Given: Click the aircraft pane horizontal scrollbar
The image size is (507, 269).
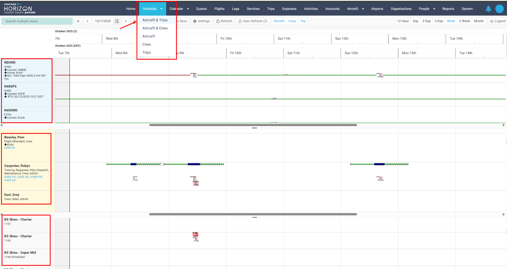Looking at the screenshot, I should [x=253, y=125].
